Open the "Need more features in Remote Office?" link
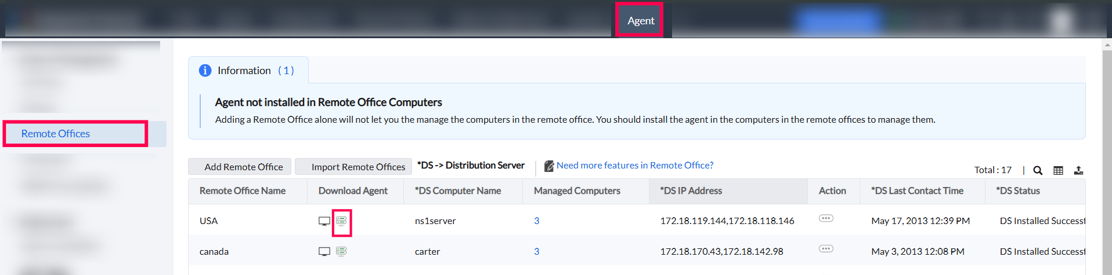The image size is (1112, 275). click(635, 166)
